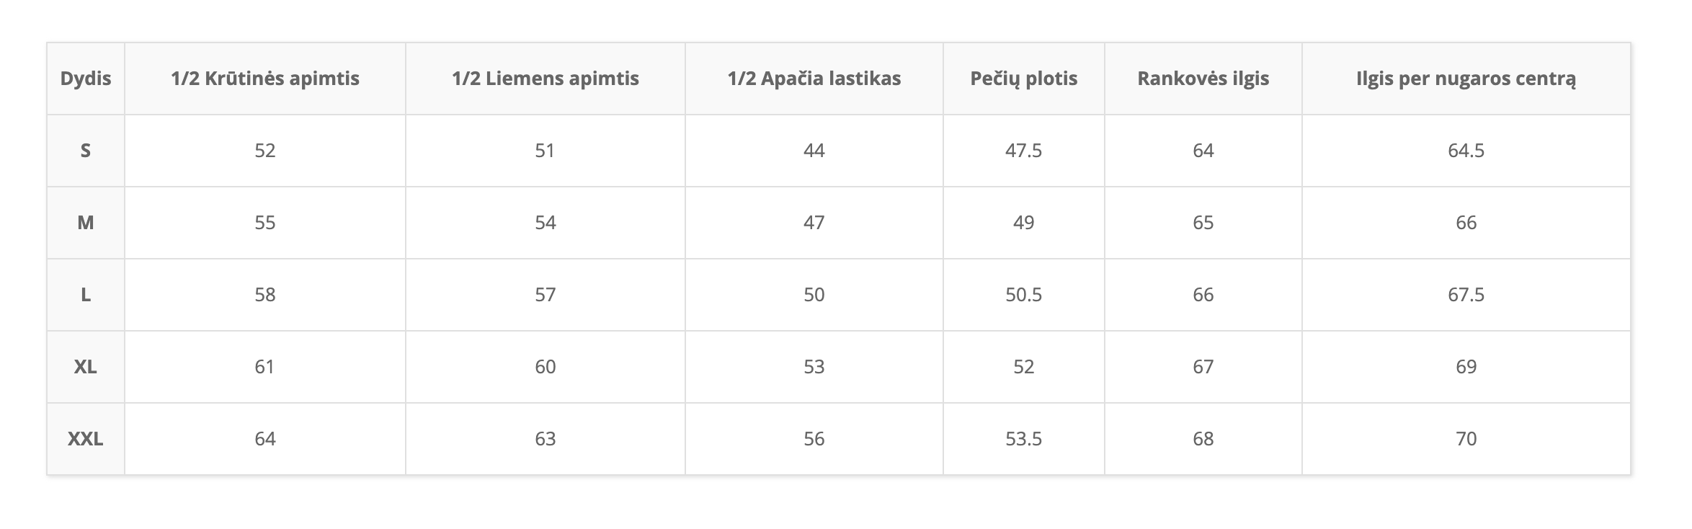Select the S size row label

click(x=86, y=151)
